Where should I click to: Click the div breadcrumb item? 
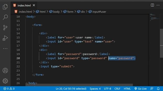(x=81, y=12)
